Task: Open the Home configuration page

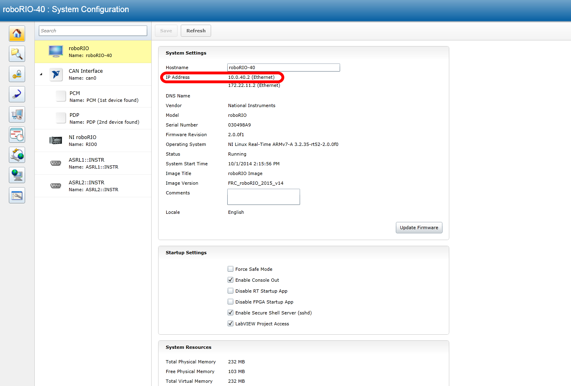Action: 17,34
